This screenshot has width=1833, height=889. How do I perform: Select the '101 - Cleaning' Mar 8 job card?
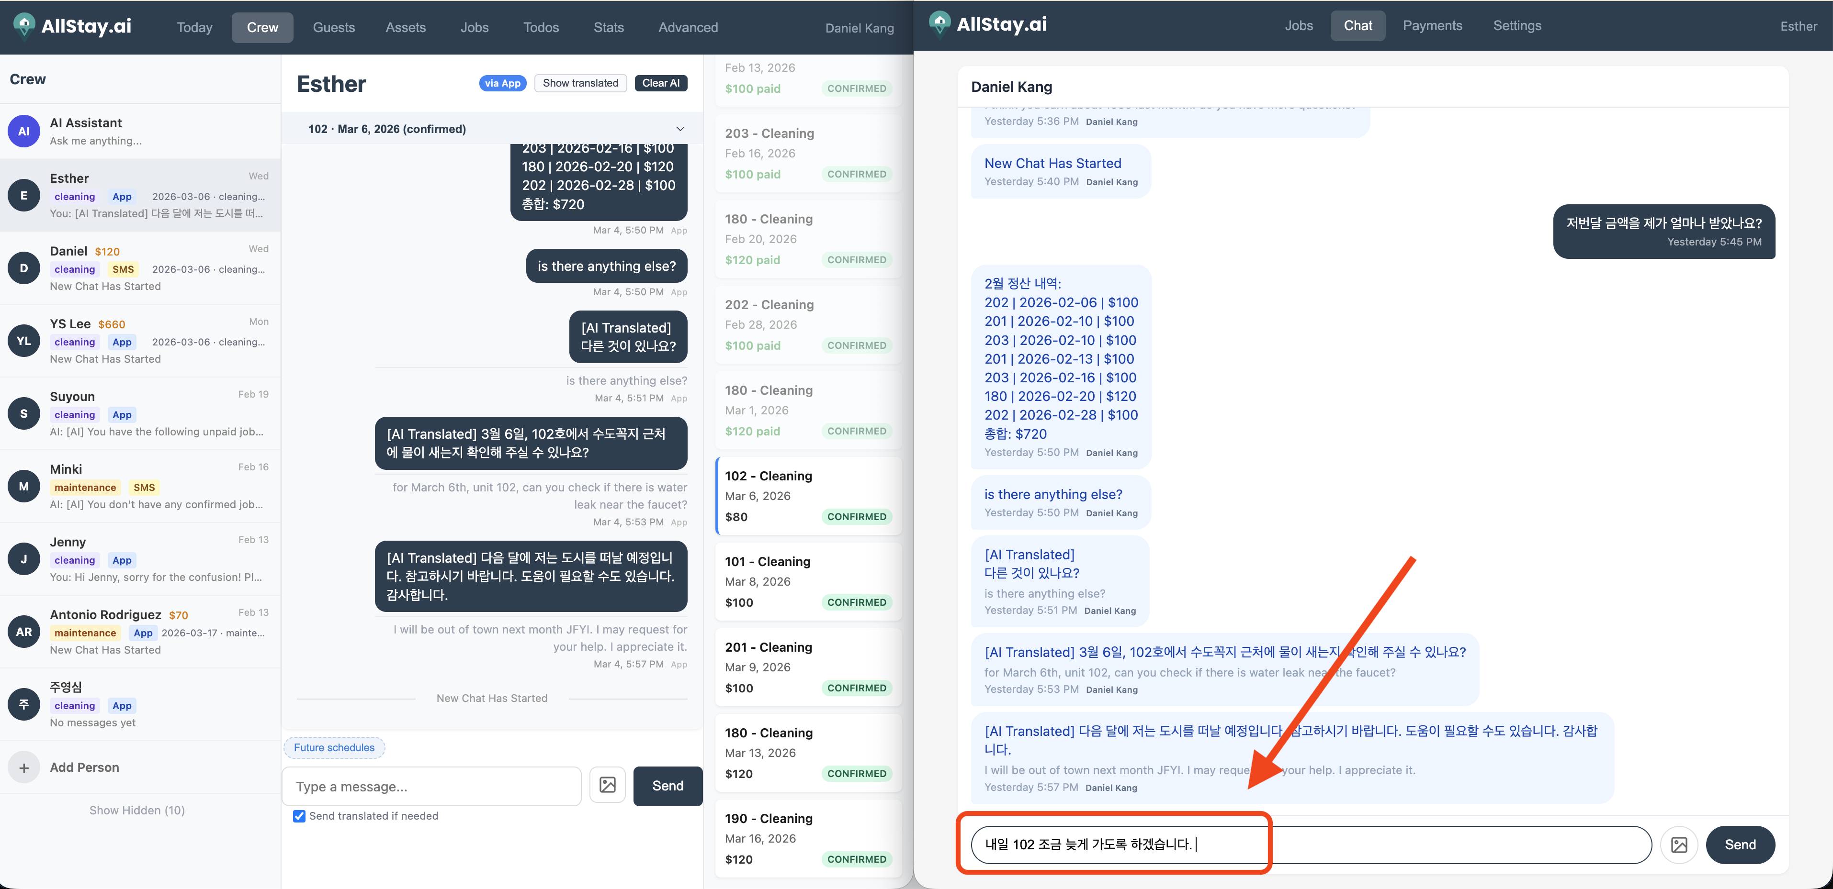coord(808,581)
